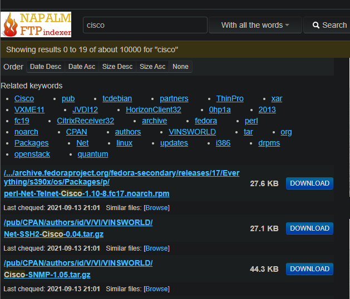Browse similar files for perl-Net-Telnet-Cisco rpm
Viewport: 350px width, 299px height.
tap(157, 208)
